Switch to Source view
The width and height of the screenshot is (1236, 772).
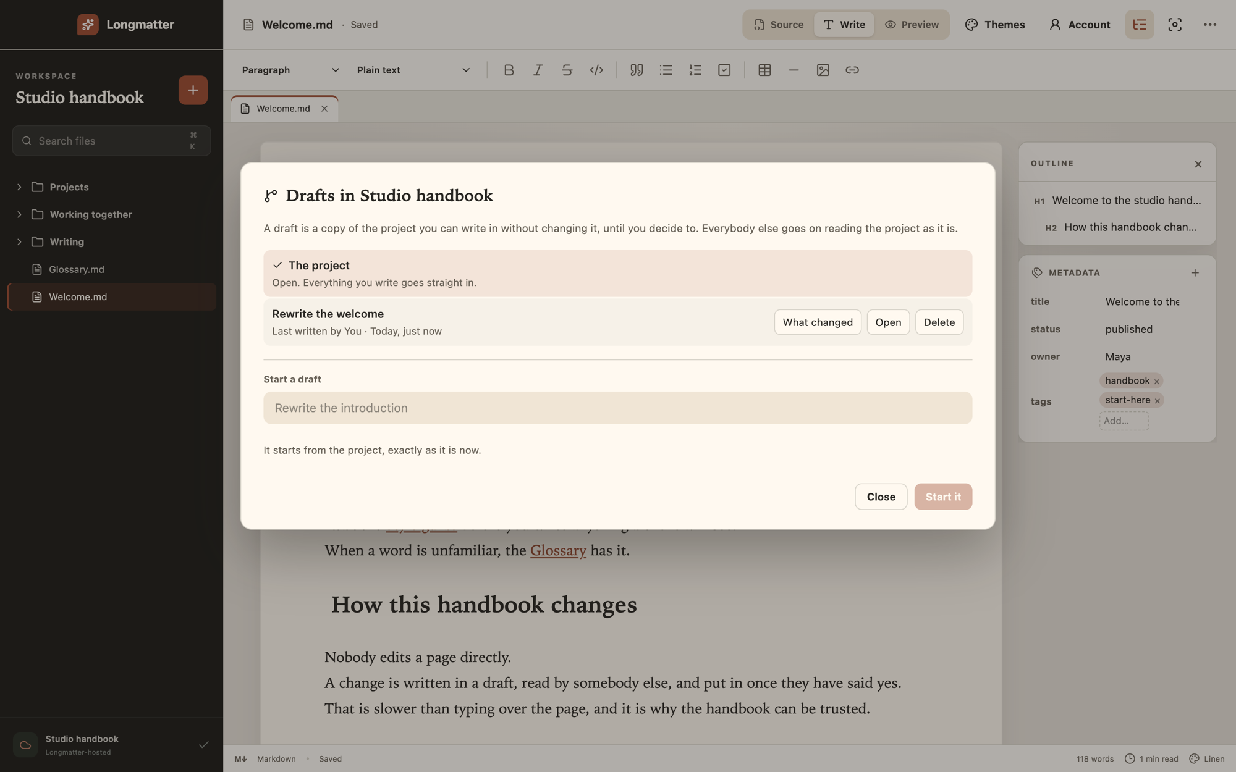click(x=779, y=25)
